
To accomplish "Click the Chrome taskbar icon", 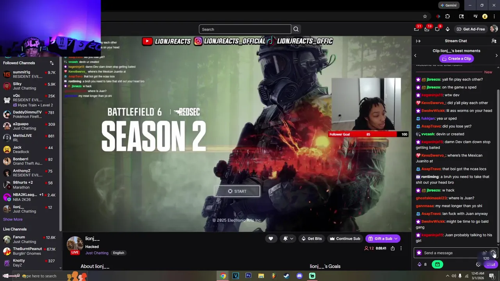I will pyautogui.click(x=223, y=276).
